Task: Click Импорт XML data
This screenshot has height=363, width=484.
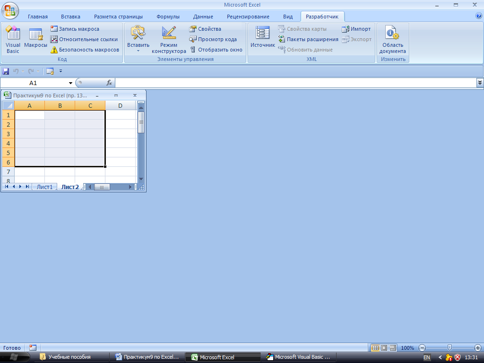Action: point(356,29)
